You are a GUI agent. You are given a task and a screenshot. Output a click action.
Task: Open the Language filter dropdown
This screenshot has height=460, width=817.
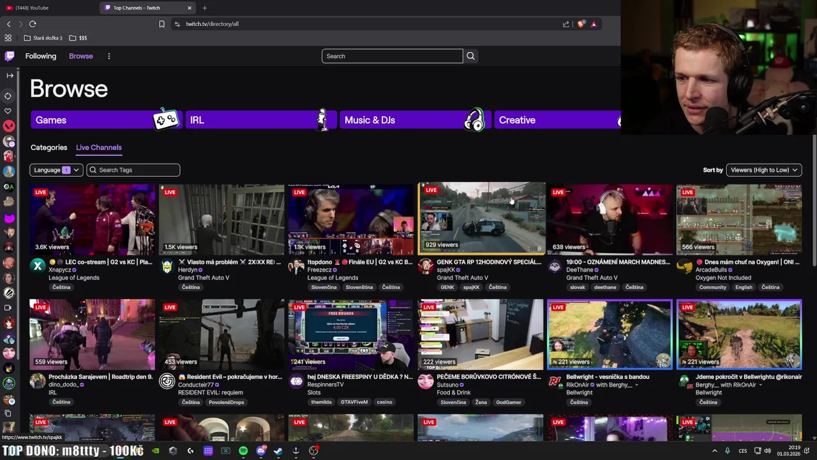[x=56, y=170]
